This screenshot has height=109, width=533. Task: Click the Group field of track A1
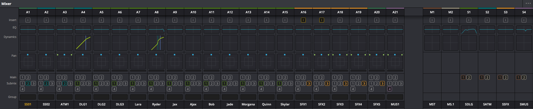pos(28,97)
